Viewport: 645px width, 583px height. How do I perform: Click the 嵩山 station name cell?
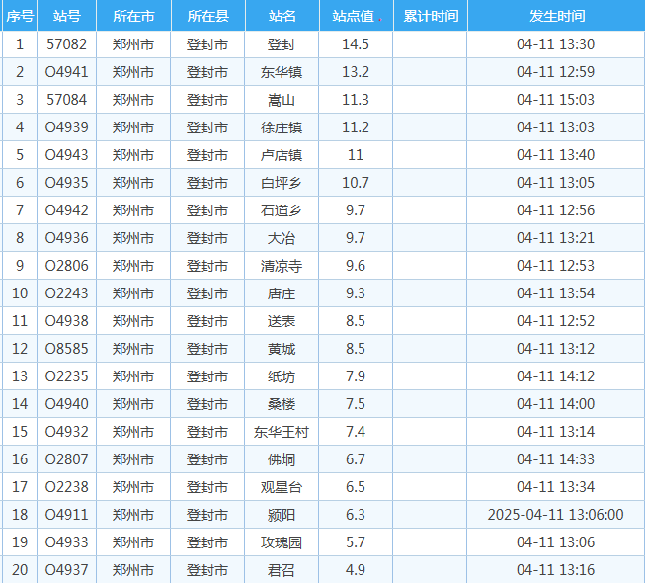pos(282,100)
